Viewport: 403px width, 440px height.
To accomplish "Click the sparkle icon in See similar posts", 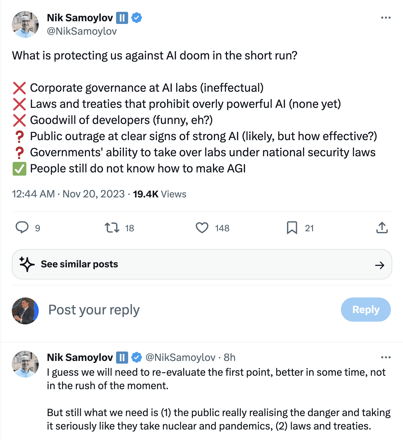I will (x=27, y=264).
